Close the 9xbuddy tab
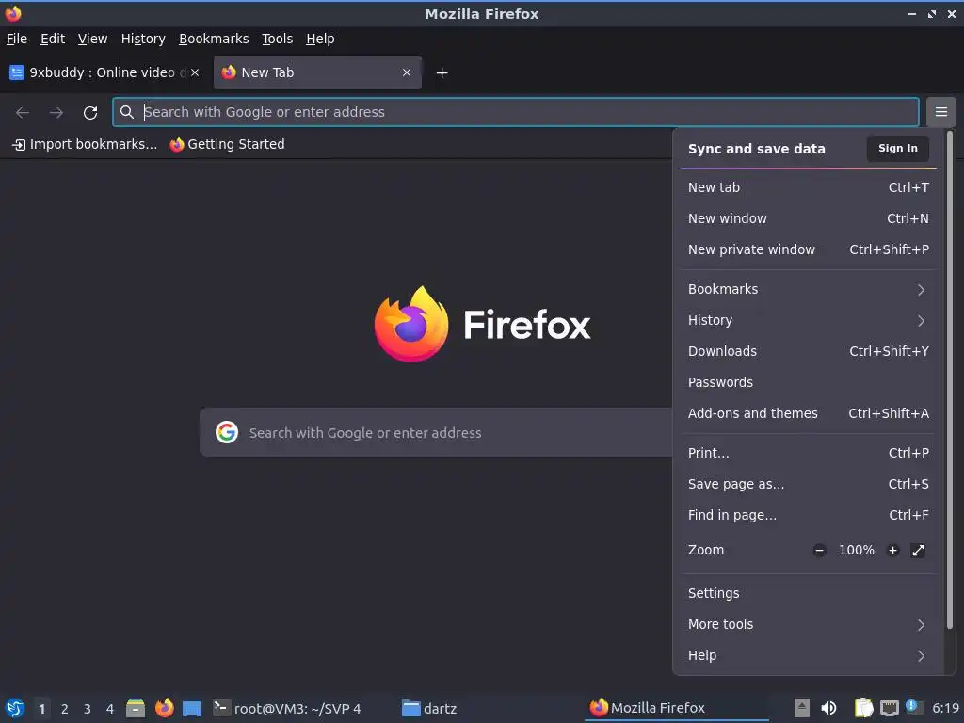 point(195,72)
